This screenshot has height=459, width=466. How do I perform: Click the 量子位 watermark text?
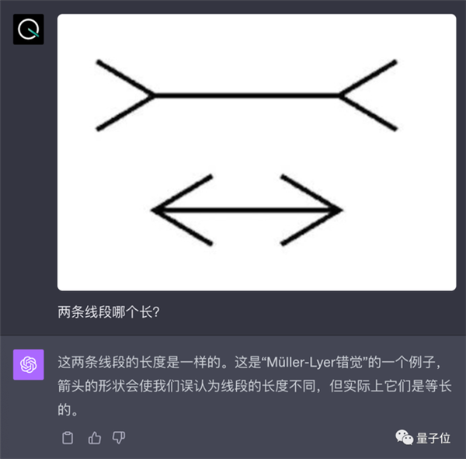click(x=433, y=438)
